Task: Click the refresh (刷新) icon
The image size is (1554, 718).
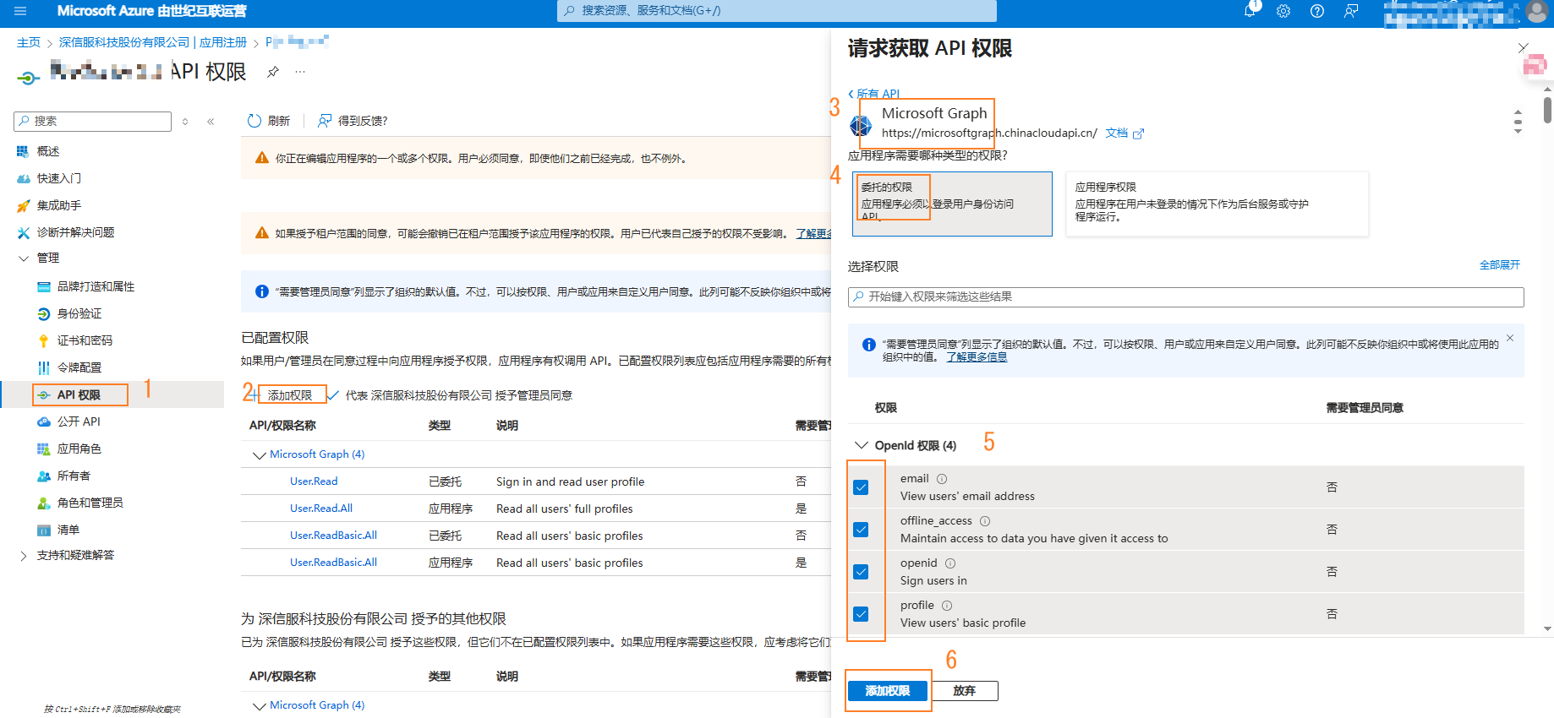Action: [x=254, y=121]
